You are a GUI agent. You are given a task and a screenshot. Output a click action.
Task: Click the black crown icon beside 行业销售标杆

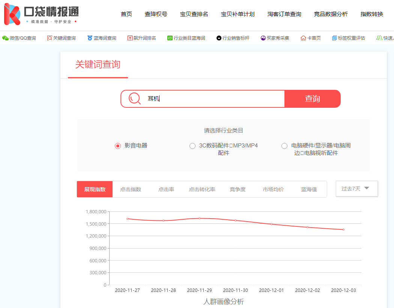[219, 38]
